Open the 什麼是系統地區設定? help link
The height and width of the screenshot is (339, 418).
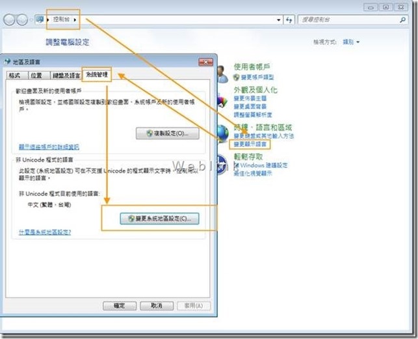point(45,232)
